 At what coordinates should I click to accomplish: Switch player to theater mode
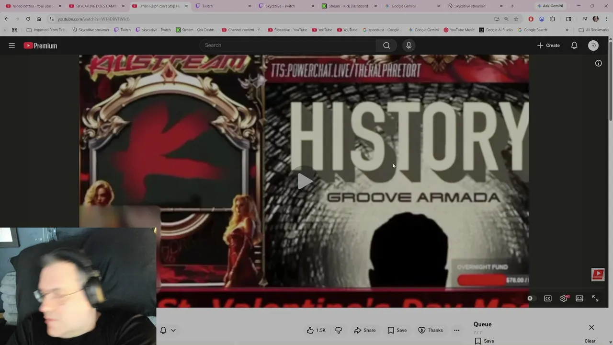point(579,299)
